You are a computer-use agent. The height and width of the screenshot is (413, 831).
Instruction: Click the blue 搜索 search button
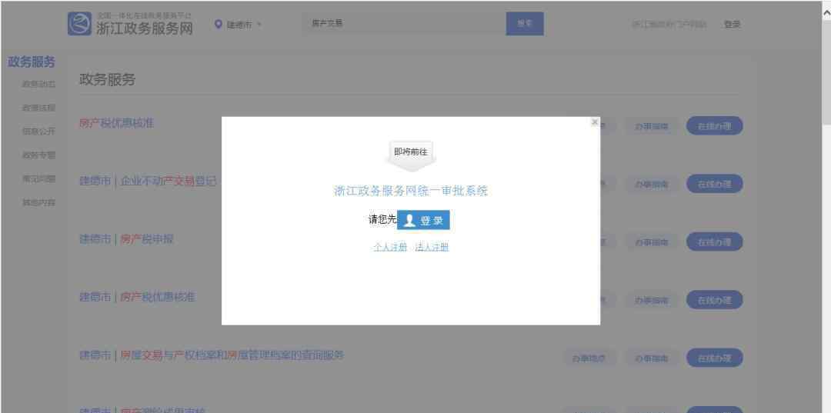525,24
